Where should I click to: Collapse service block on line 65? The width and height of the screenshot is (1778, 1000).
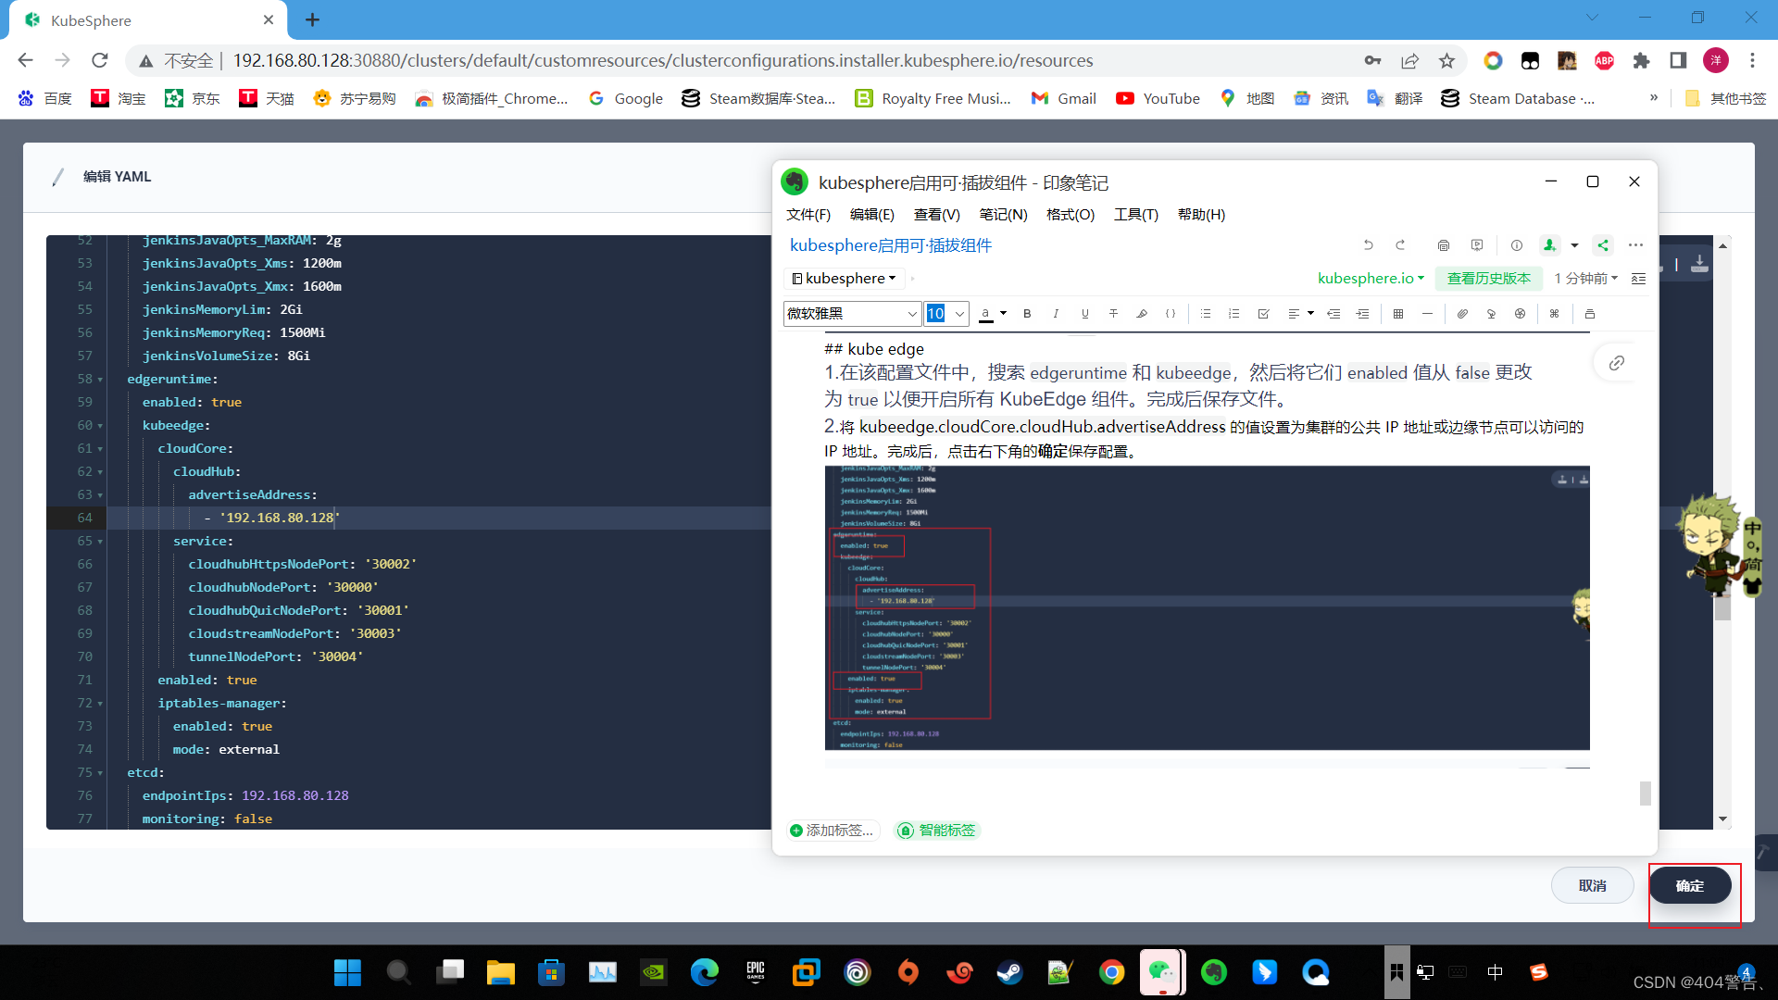(100, 542)
